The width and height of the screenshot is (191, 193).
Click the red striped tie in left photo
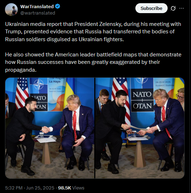tap(75, 126)
